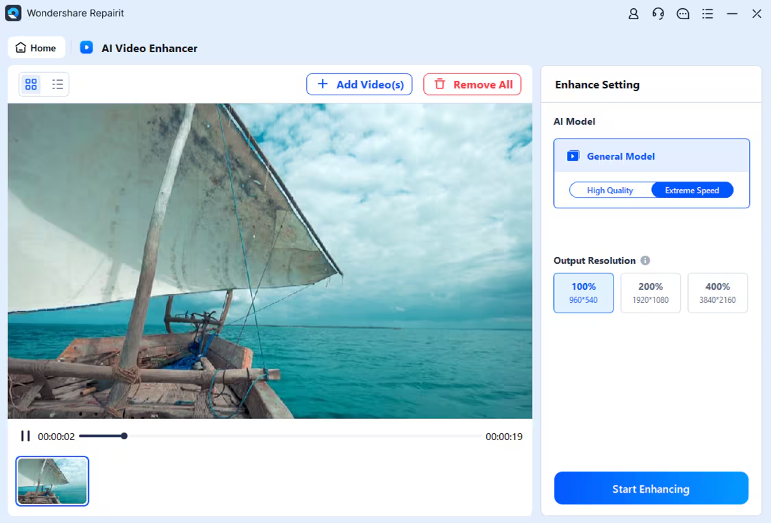Viewport: 771px width, 523px height.
Task: Open the user account icon
Action: [633, 14]
